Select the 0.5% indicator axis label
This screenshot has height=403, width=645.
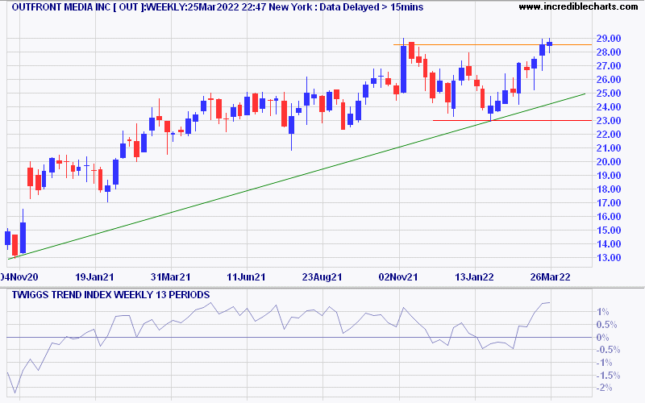click(607, 325)
